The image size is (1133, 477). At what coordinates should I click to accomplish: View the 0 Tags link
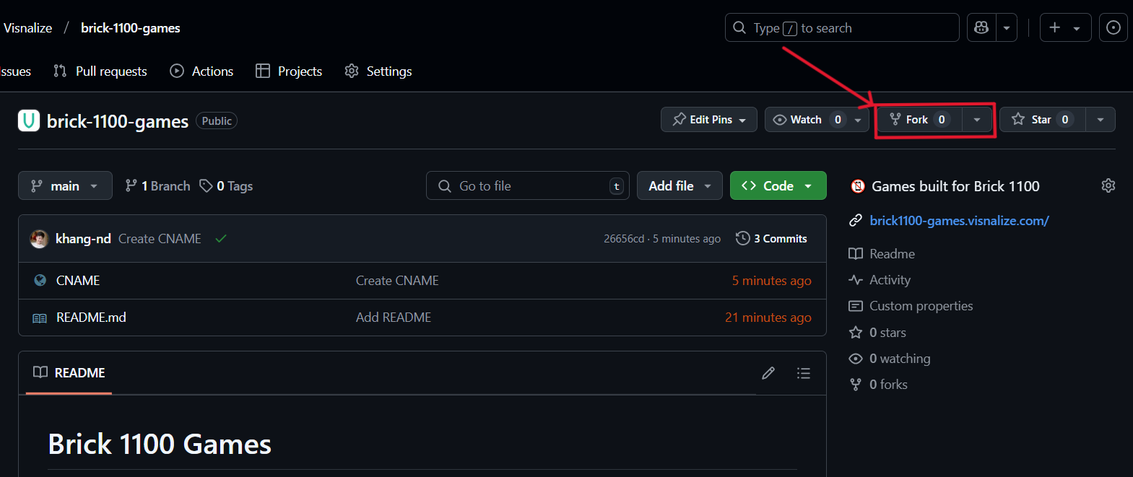click(226, 185)
